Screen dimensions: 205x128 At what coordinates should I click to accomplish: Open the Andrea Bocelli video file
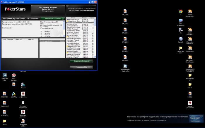[x=190, y=48]
